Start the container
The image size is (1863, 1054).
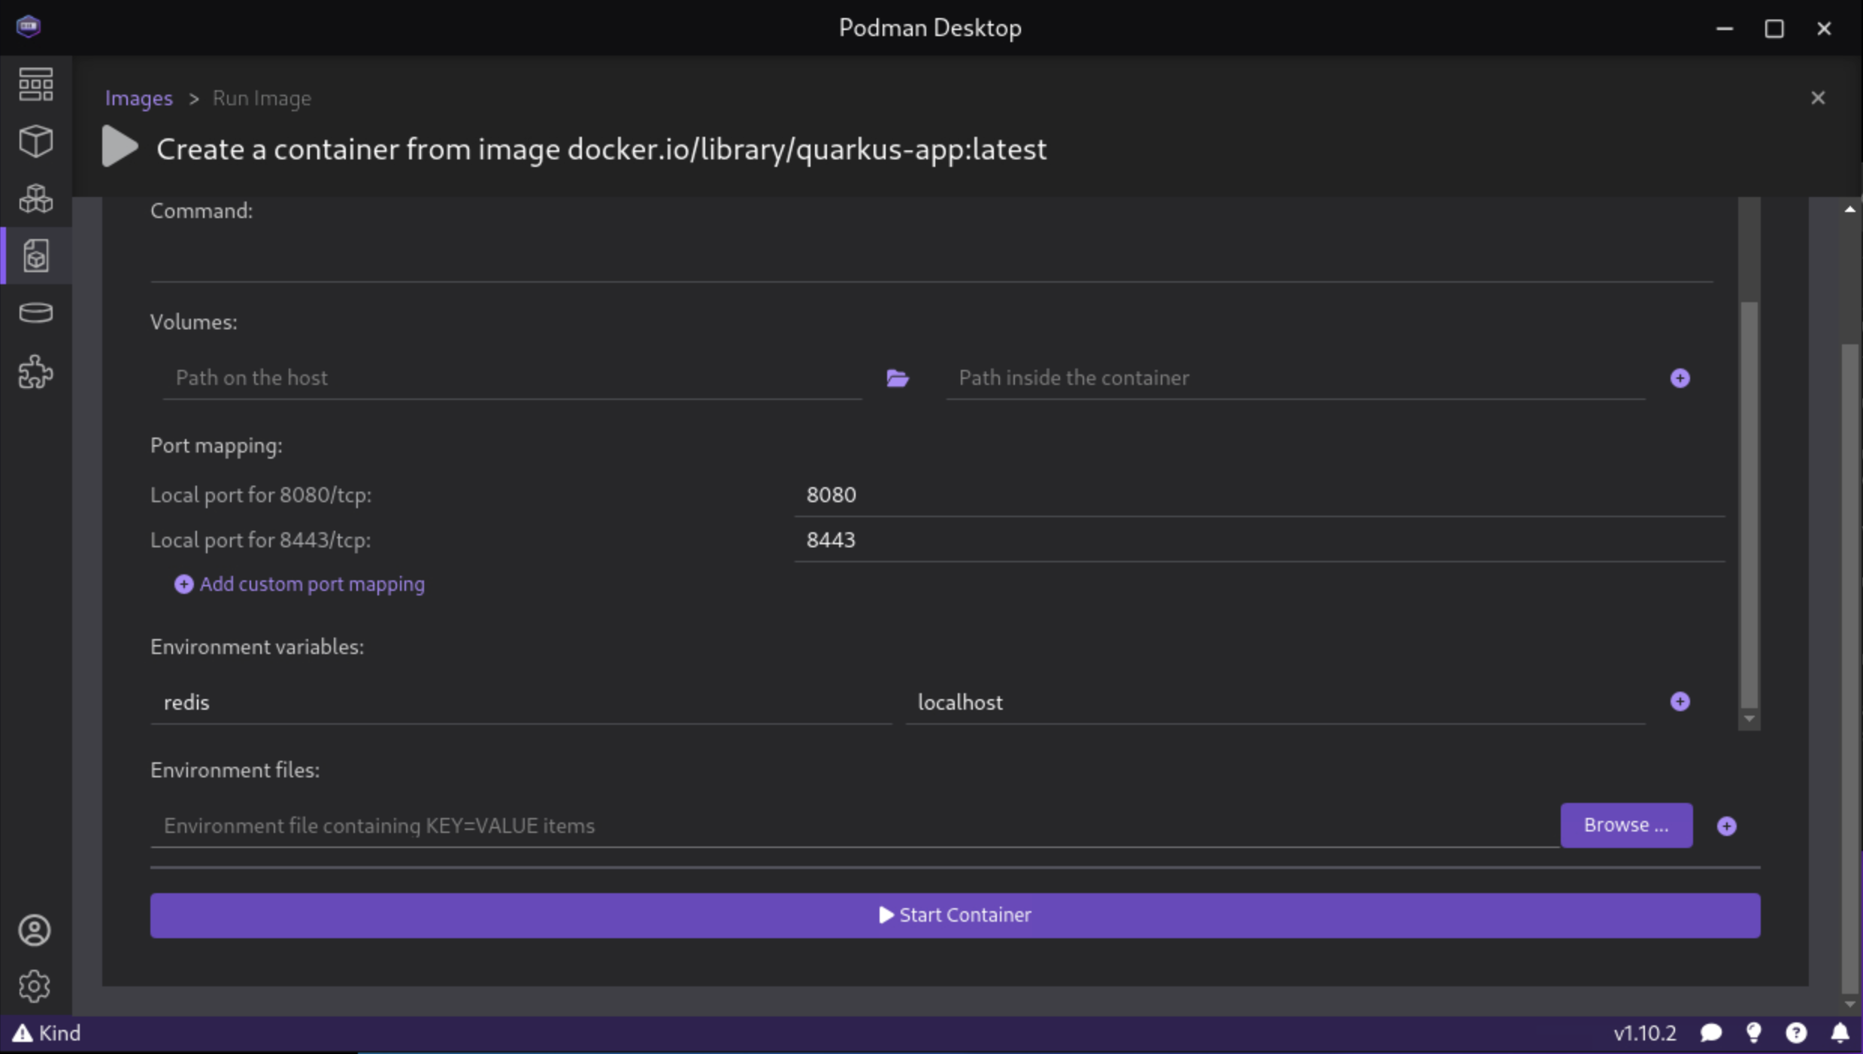pyautogui.click(x=955, y=915)
